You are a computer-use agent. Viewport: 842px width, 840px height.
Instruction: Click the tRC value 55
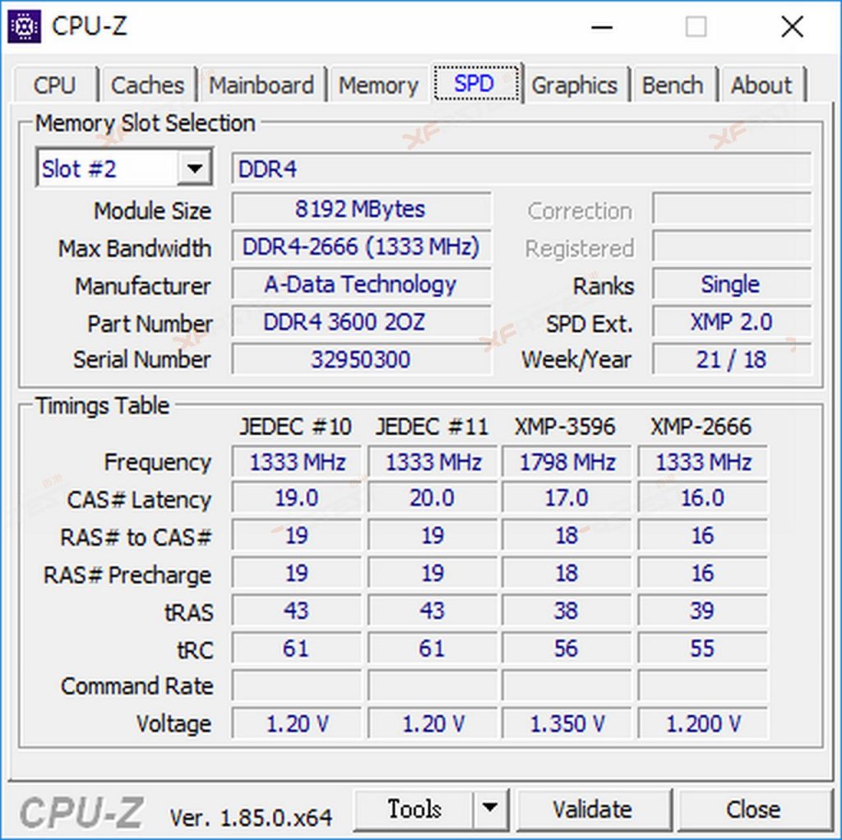coord(703,648)
